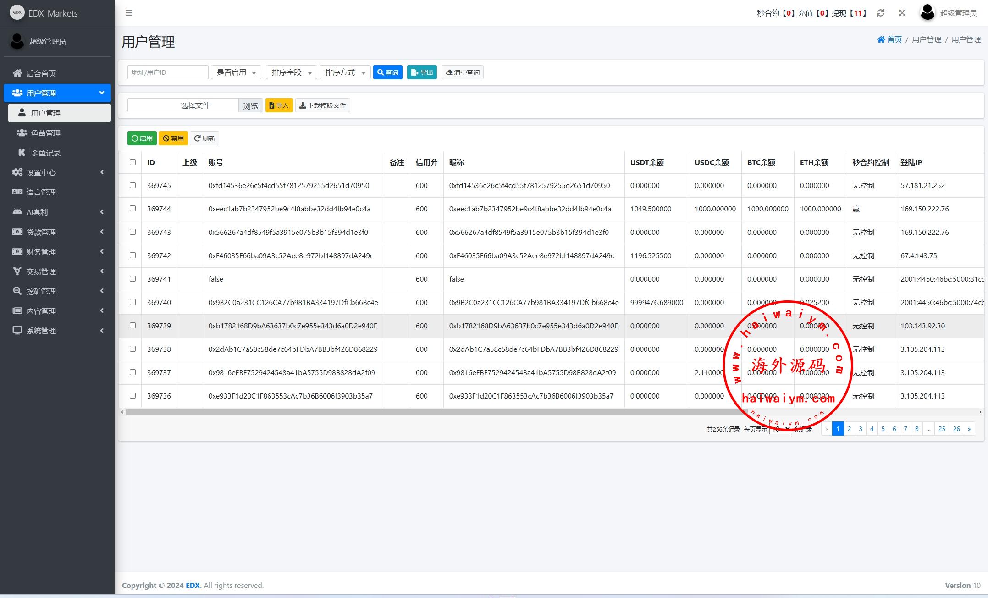This screenshot has height=598, width=988.
Task: Open the 排序字段 dropdown
Action: 291,72
